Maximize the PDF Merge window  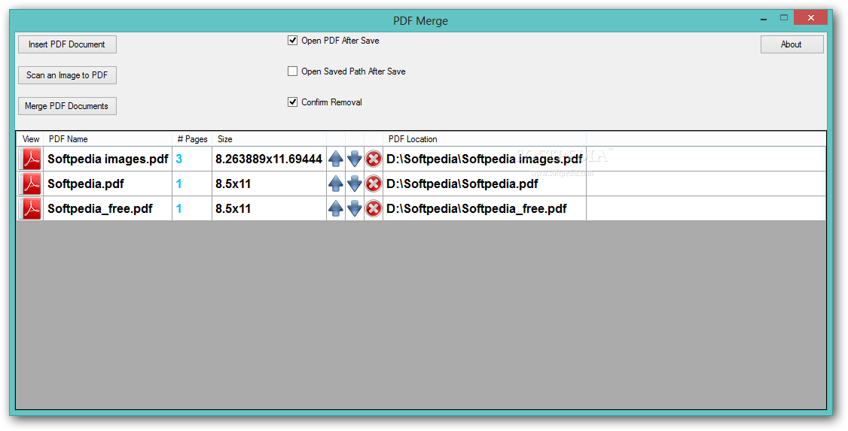(784, 18)
